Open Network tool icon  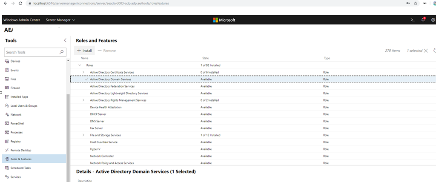pyautogui.click(x=7, y=115)
